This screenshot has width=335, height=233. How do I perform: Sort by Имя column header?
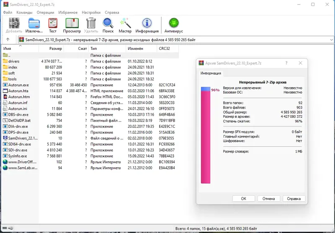(x=20, y=49)
